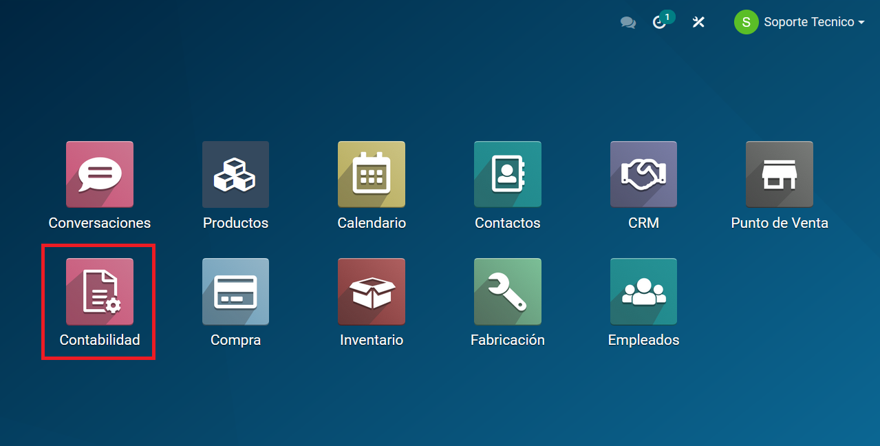Launch the Empleados people icon
Screen dimensions: 880x446
click(643, 292)
